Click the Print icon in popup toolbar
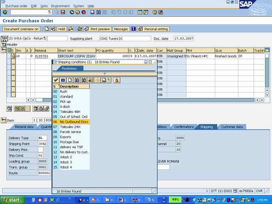Viewport: 272px width, 204px height. click(x=104, y=80)
